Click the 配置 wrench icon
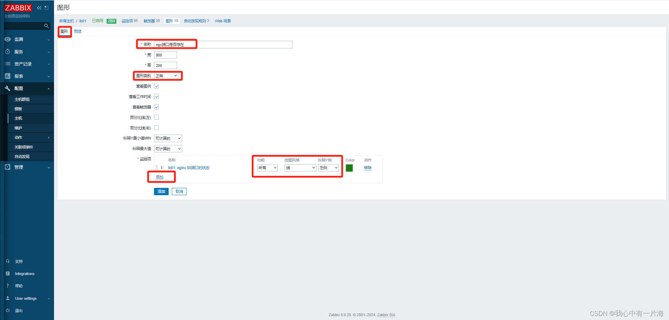 [x=7, y=88]
